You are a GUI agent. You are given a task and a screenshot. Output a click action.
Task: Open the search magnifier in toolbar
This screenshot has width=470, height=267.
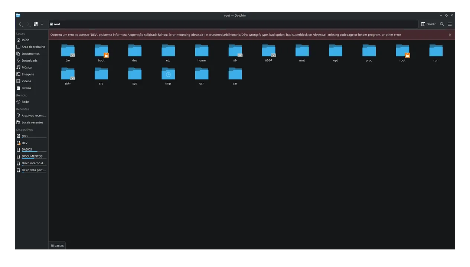[442, 24]
